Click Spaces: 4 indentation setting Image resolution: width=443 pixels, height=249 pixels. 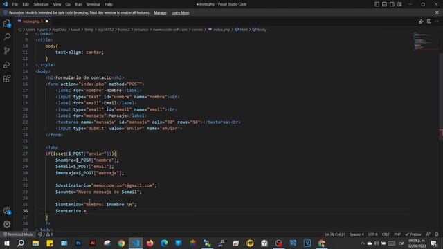pos(356,234)
